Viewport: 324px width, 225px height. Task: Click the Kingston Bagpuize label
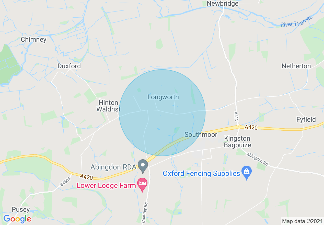(237, 142)
